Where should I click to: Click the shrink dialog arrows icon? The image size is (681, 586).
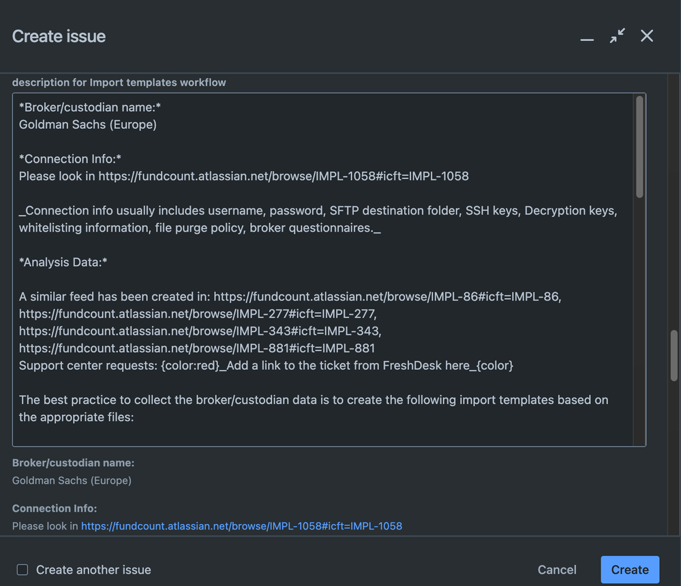pos(617,36)
